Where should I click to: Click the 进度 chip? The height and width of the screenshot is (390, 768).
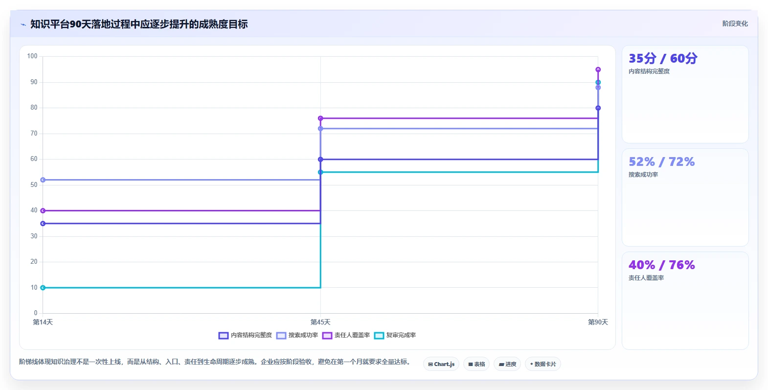coord(507,364)
